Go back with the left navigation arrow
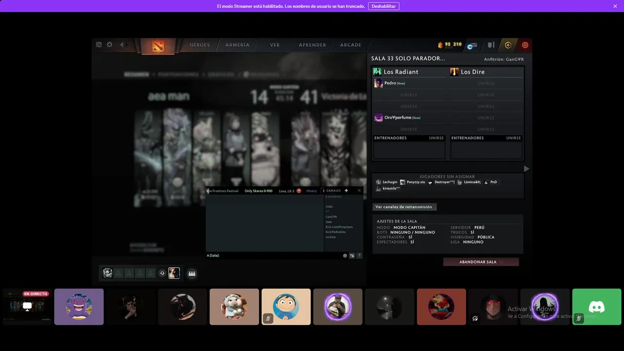The image size is (624, 351). 122,44
